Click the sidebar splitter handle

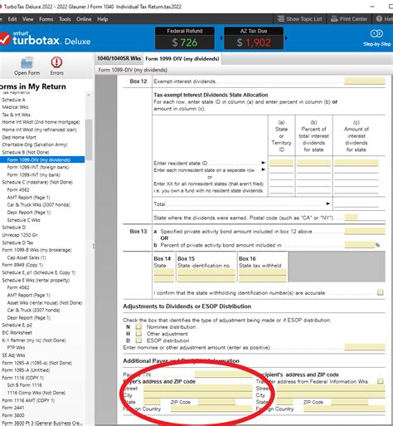pyautogui.click(x=94, y=246)
